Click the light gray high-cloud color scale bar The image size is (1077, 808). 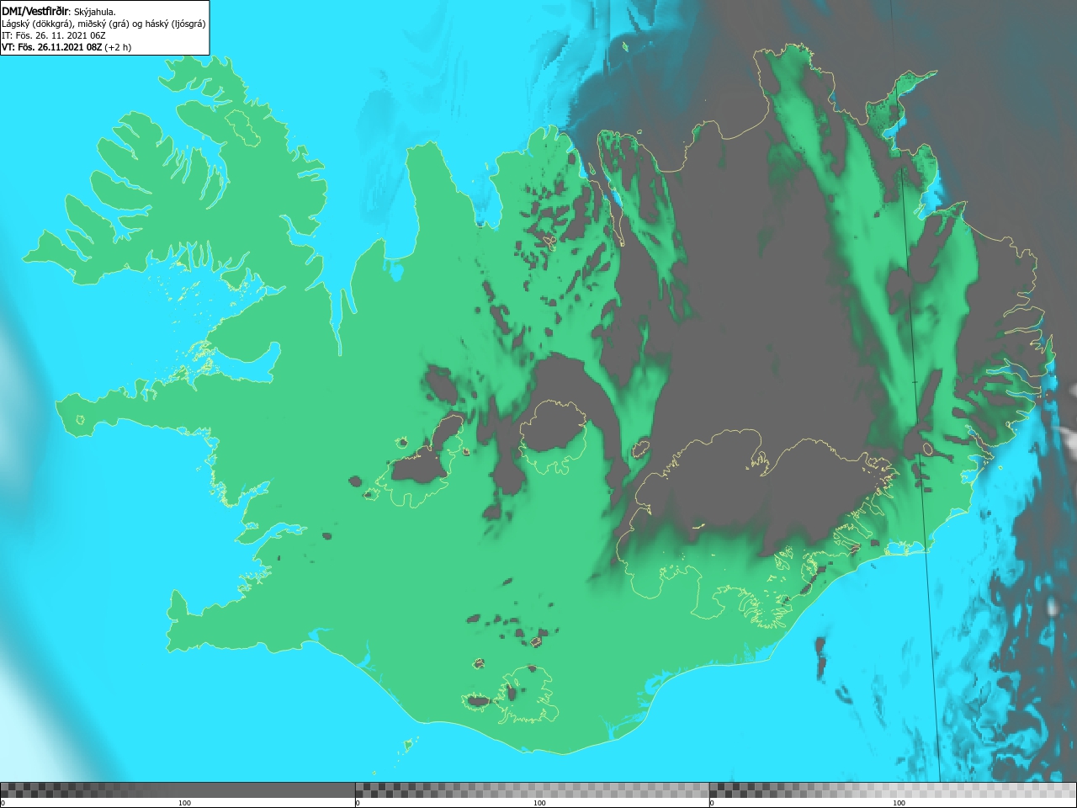(893, 789)
